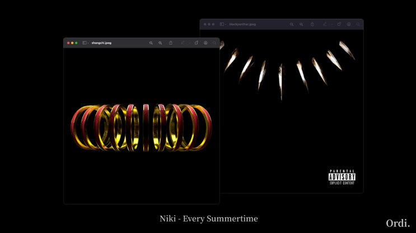Image resolution: width=416 pixels, height=233 pixels.
Task: Click the shangchi.jpeg window title
Action: 101,43
